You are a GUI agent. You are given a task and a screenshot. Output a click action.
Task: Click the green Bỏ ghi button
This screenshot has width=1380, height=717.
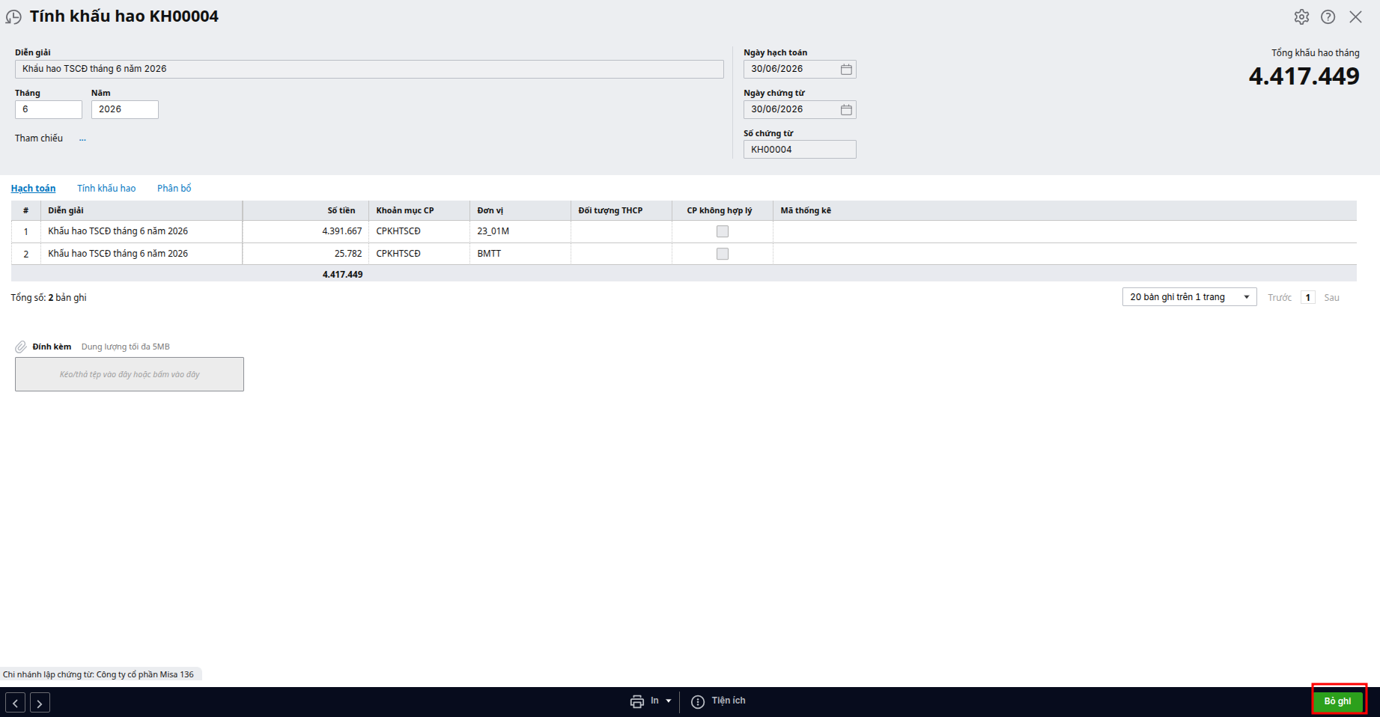1338,701
